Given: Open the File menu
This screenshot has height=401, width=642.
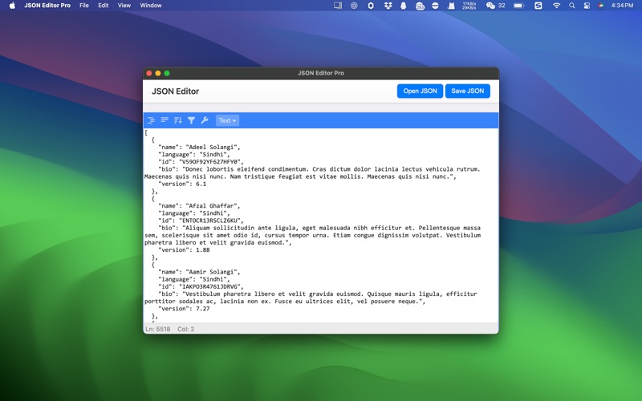Looking at the screenshot, I should (83, 6).
